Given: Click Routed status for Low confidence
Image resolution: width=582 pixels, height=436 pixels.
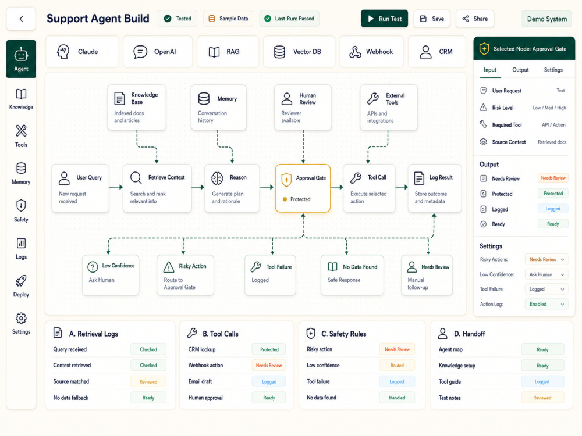Looking at the screenshot, I should (397, 365).
